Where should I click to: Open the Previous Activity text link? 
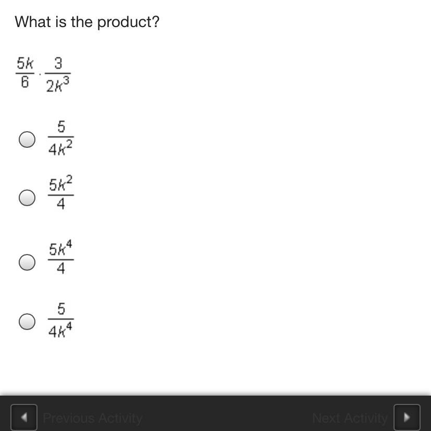tap(93, 418)
